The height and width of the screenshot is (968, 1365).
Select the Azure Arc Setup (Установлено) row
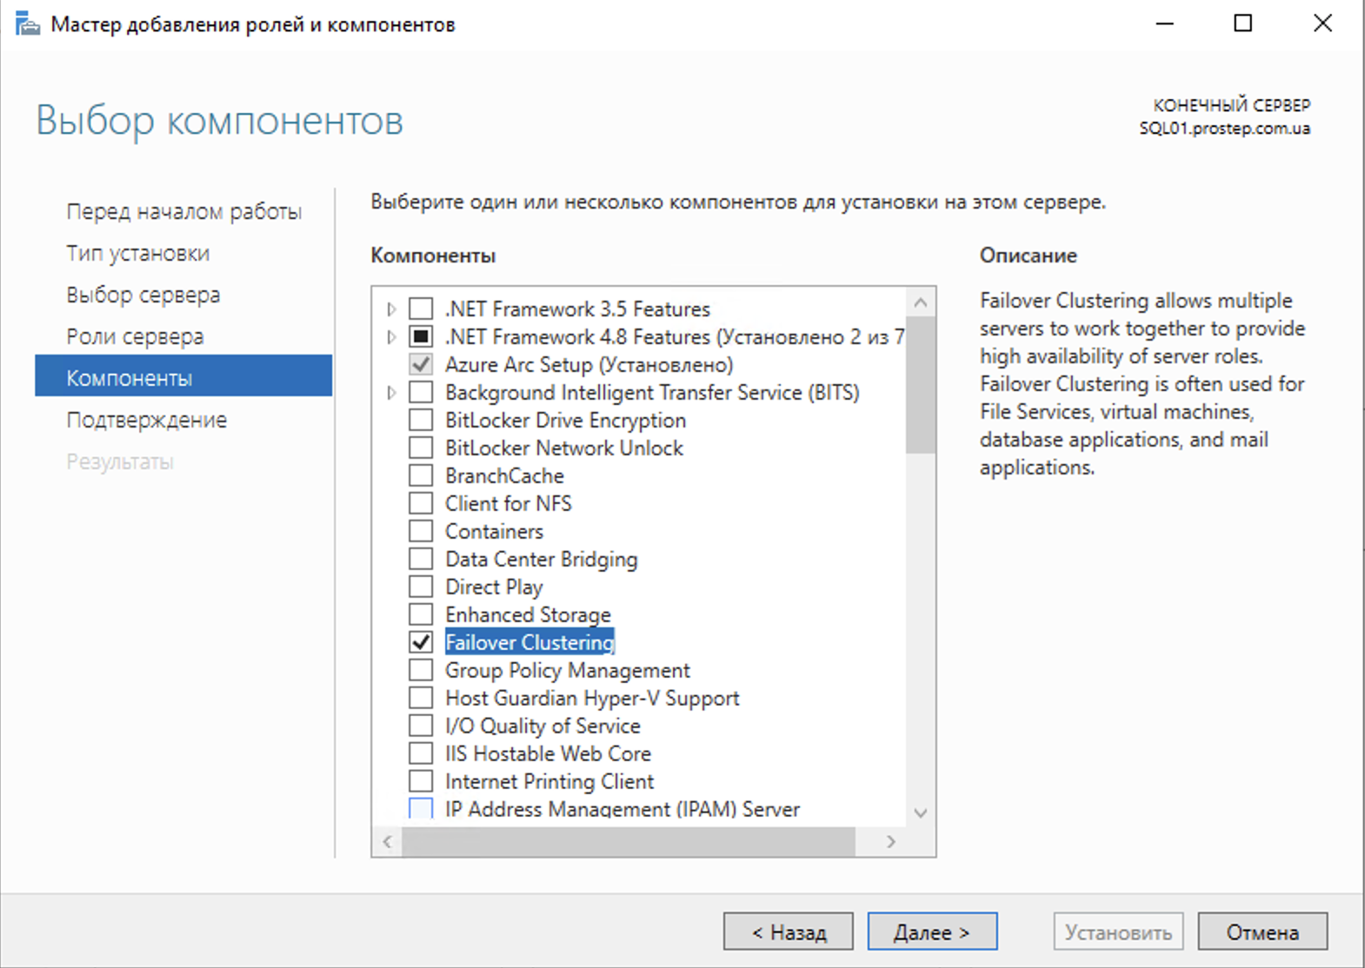(x=589, y=365)
